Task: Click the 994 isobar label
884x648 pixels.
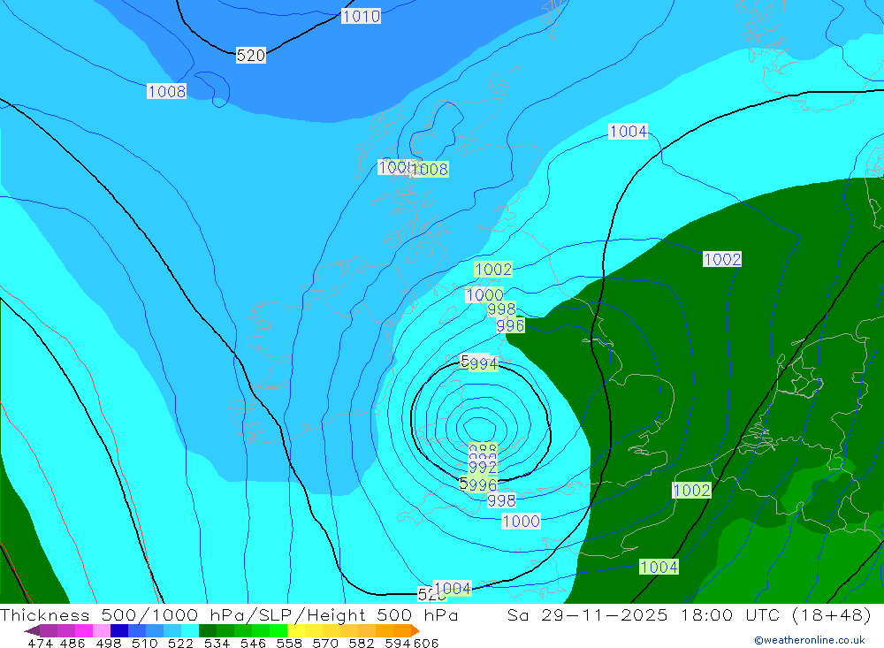Action: 484,363
